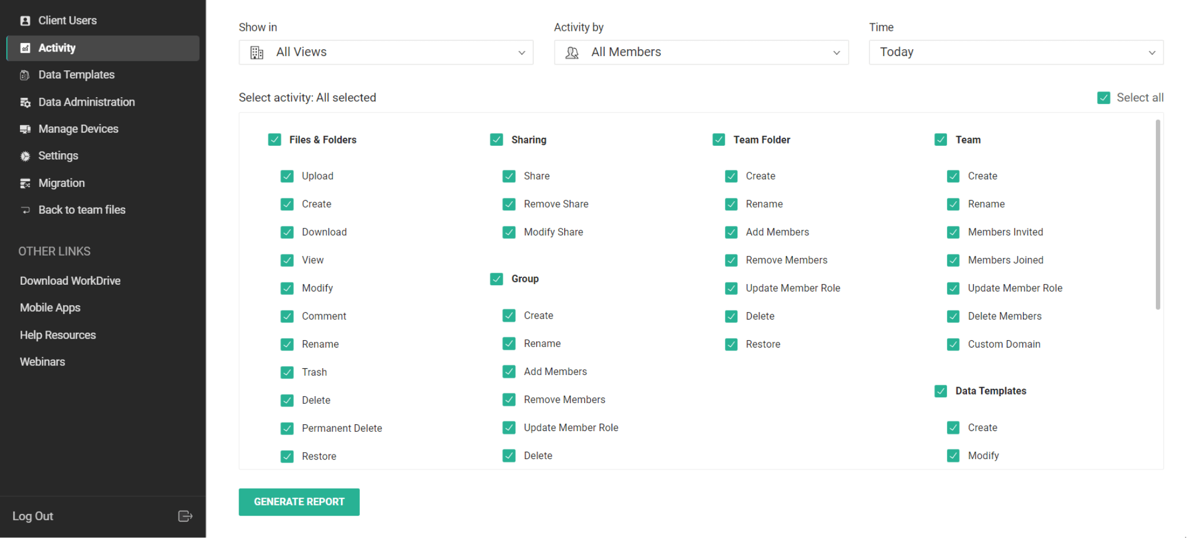Image resolution: width=1197 pixels, height=538 pixels.
Task: Uncheck the Members Joined checkbox
Action: click(x=953, y=260)
